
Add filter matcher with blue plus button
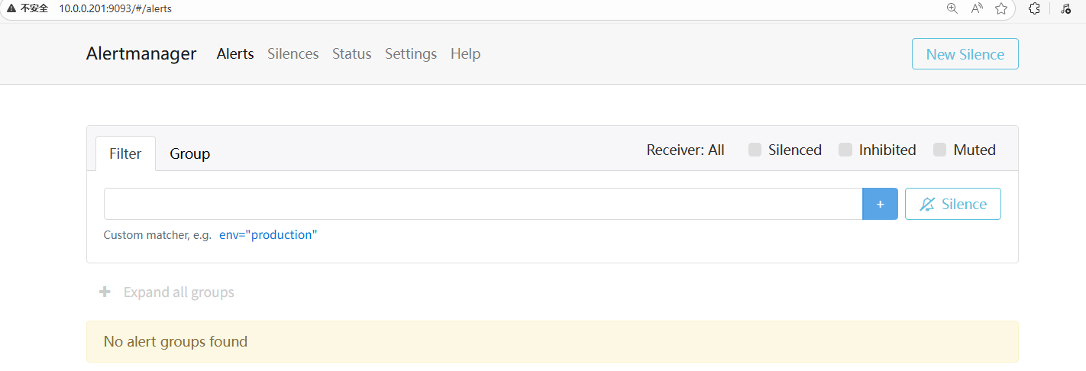[880, 204]
